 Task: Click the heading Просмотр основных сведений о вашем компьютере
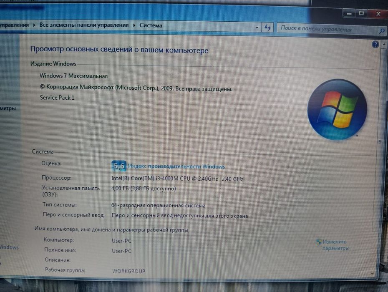119,50
